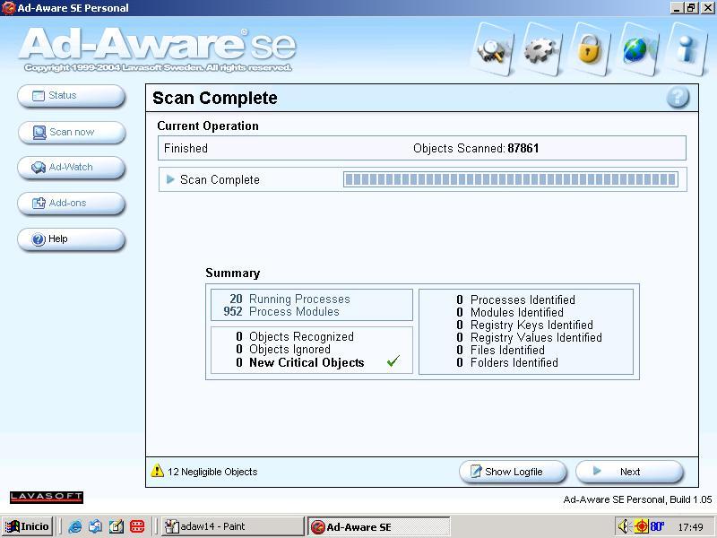717x538 pixels.
Task: Click '0 Registry Values Identified' text
Action: 529,338
